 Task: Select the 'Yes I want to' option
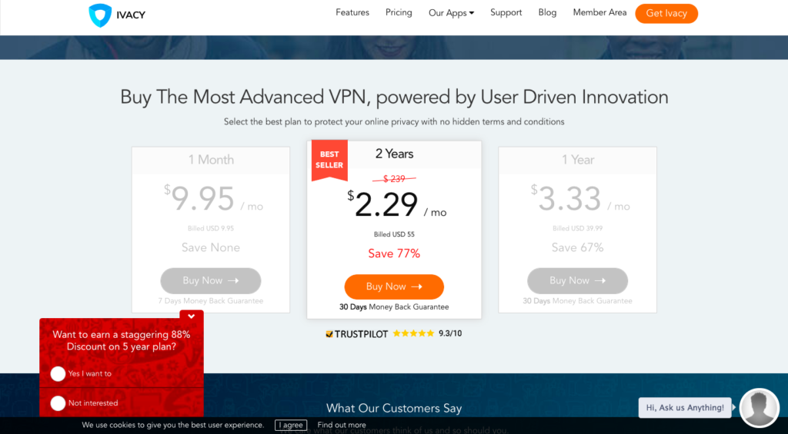point(58,374)
